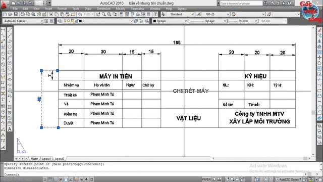Screen dimensions: 323x182
Task: Click the VẬT LIỆU text in drawing
Action: pos(188,118)
